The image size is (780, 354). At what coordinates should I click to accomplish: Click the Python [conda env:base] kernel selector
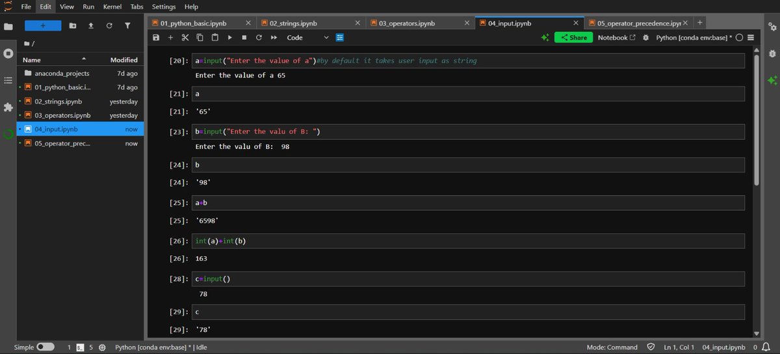(694, 38)
